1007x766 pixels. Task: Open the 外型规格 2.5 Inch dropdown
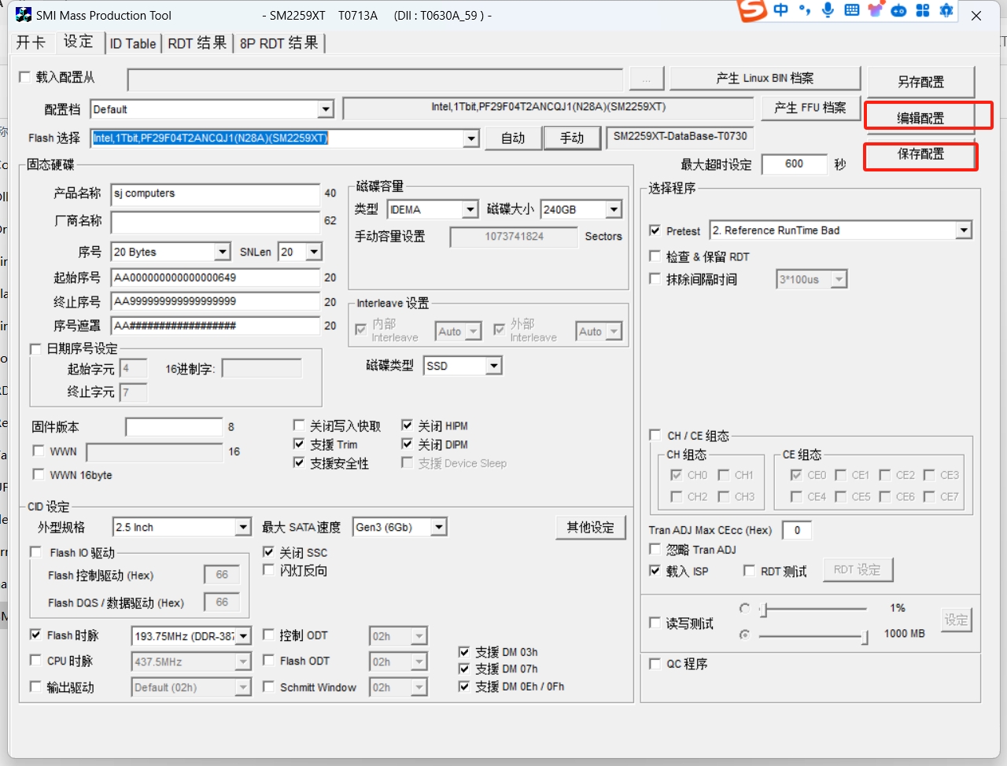(243, 527)
